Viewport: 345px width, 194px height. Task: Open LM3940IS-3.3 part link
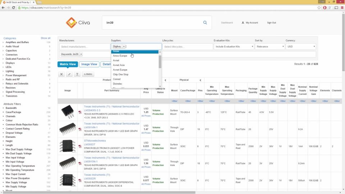(x=92, y=110)
